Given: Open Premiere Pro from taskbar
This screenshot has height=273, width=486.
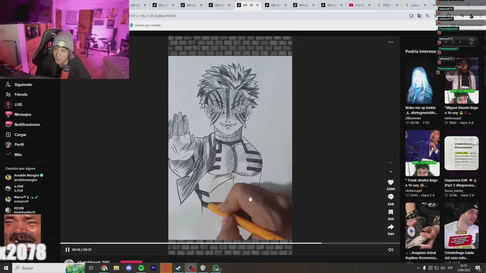Looking at the screenshot, I should [x=153, y=268].
